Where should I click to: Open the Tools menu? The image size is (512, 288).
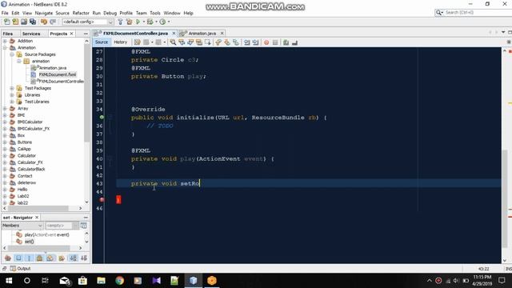(x=155, y=13)
